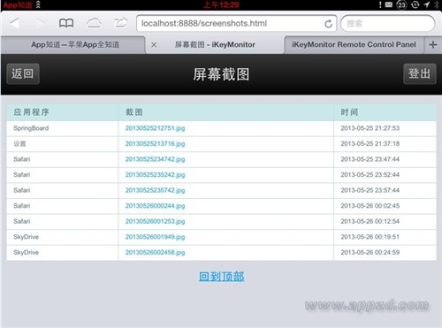Open screenshot 20130526001949.jpg
The image size is (442, 328).
[155, 237]
